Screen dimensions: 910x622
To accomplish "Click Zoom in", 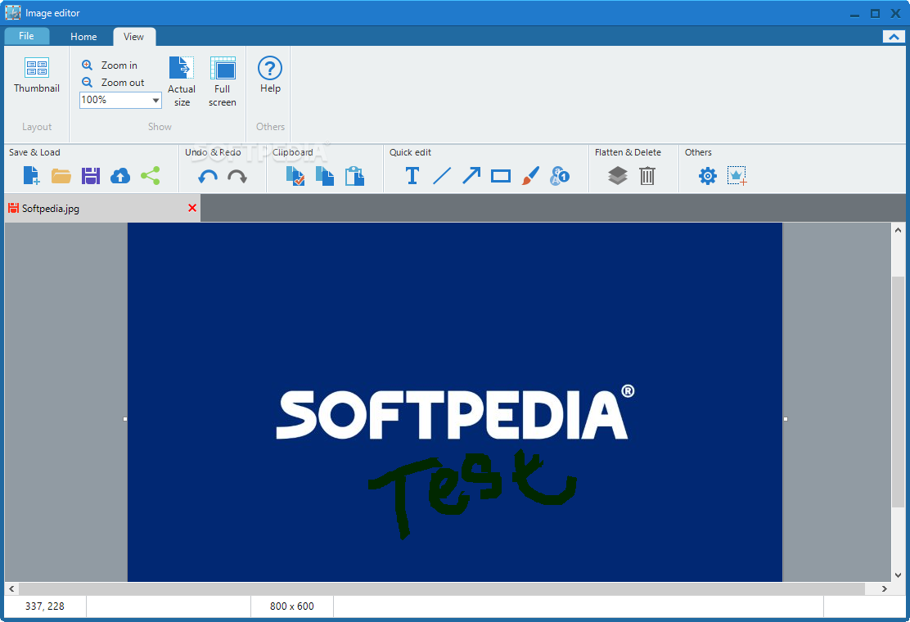I will [x=110, y=65].
